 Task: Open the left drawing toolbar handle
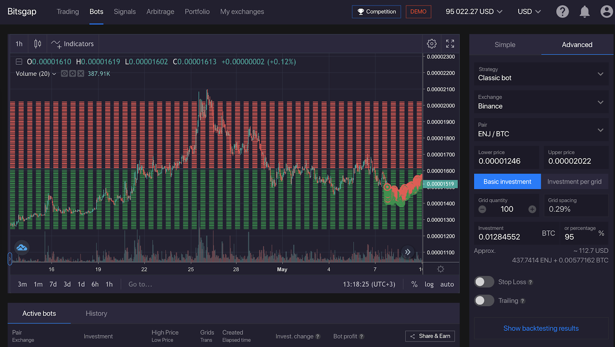pos(10,259)
